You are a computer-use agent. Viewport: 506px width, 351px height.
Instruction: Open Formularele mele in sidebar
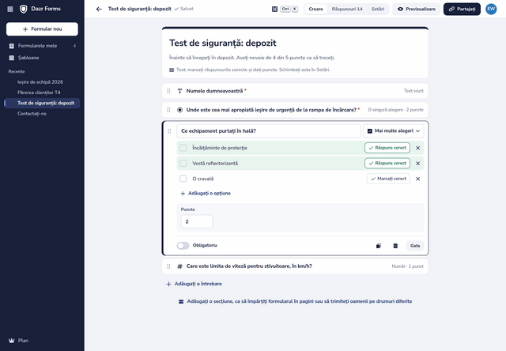pos(42,46)
